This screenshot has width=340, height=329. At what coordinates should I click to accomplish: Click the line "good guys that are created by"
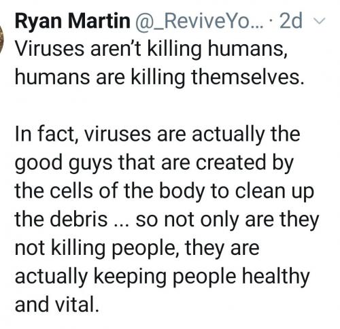pos(154,163)
